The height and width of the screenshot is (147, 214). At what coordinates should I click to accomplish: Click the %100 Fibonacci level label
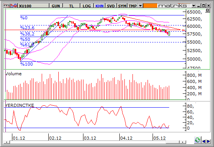point(27,64)
